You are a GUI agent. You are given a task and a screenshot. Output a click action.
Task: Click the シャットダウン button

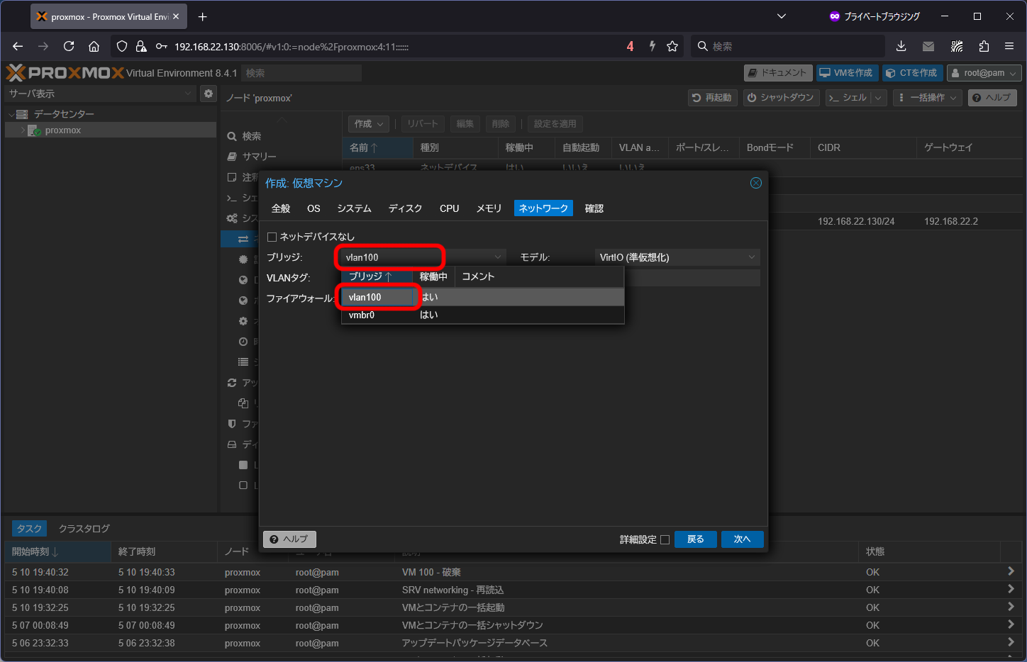coord(781,98)
